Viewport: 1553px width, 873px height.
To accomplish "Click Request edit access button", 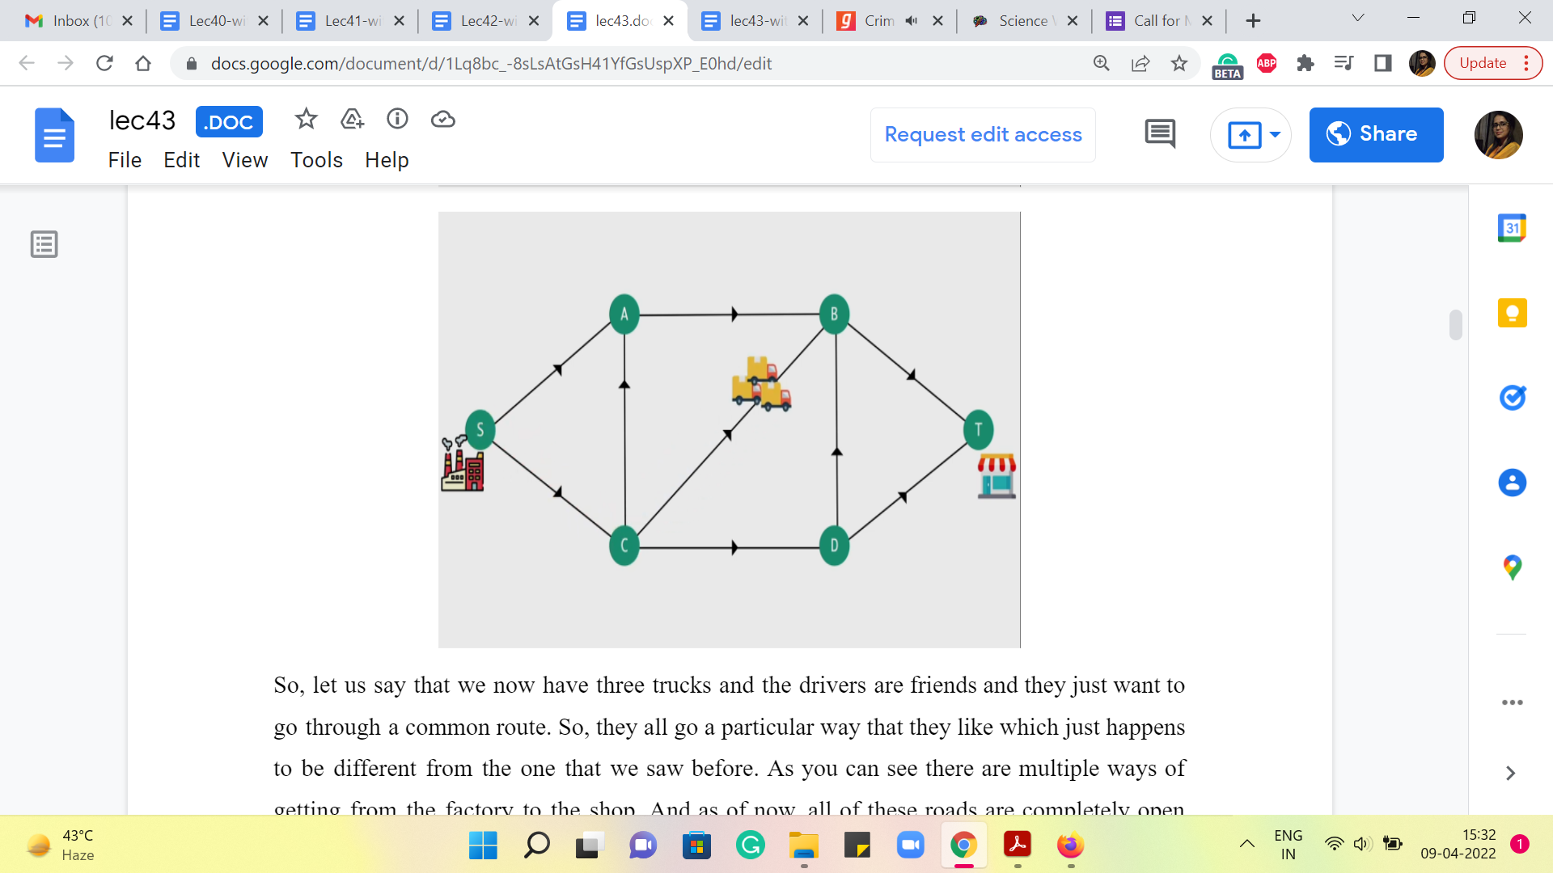I will (x=983, y=134).
